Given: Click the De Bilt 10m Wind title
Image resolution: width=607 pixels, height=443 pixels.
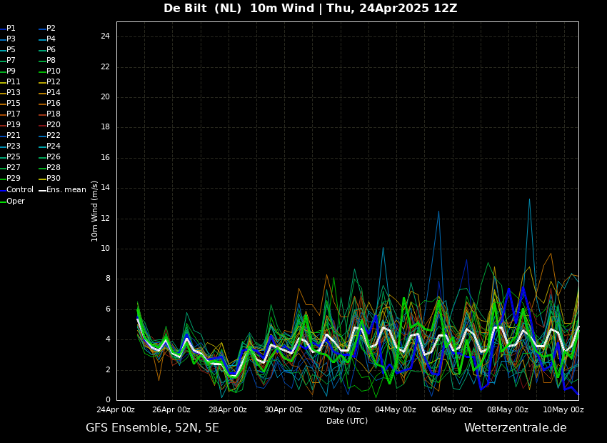Looking at the screenshot, I should point(310,9).
